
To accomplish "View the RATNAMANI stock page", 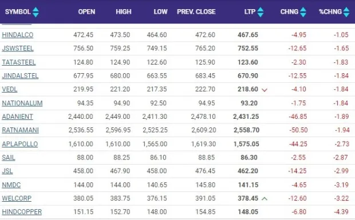I will [21, 130].
